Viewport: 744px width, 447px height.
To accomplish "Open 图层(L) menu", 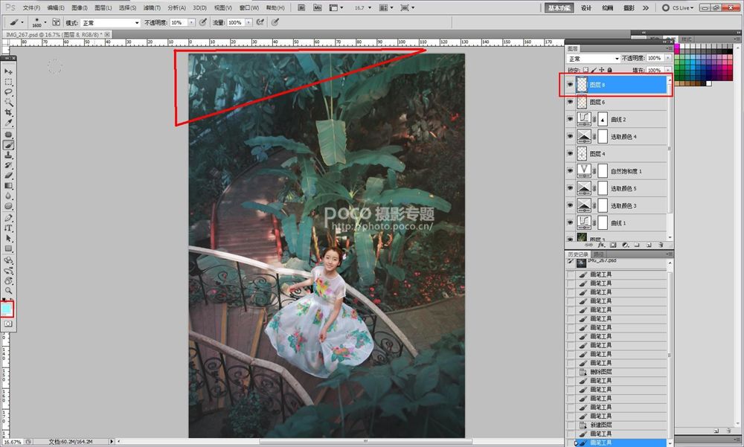I will (103, 7).
